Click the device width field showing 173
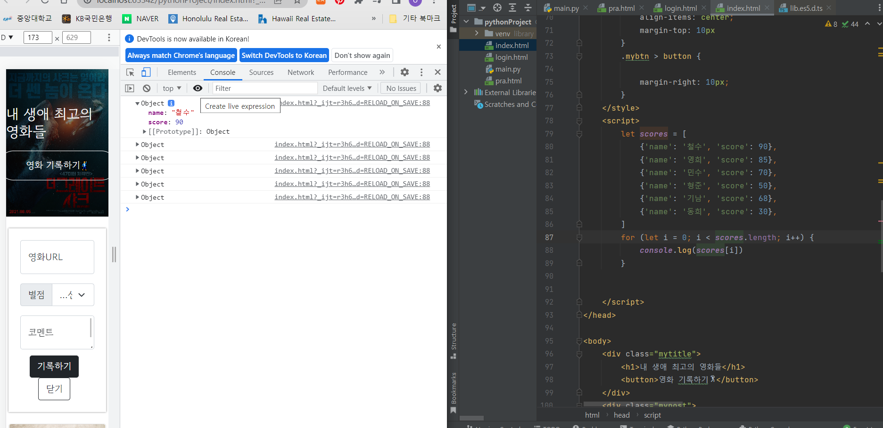 coord(38,38)
